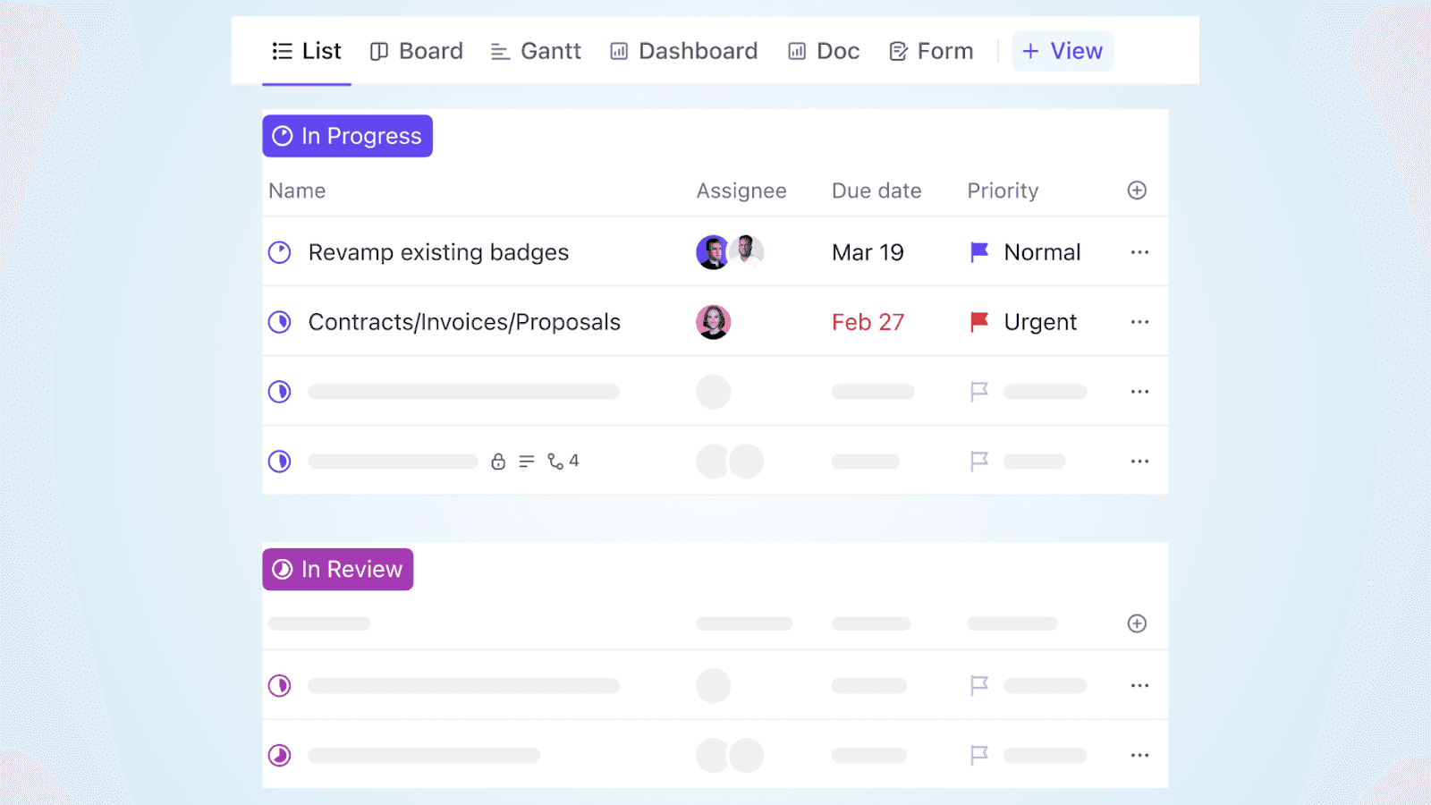
Task: Click the In Review status badge
Action: (x=337, y=569)
